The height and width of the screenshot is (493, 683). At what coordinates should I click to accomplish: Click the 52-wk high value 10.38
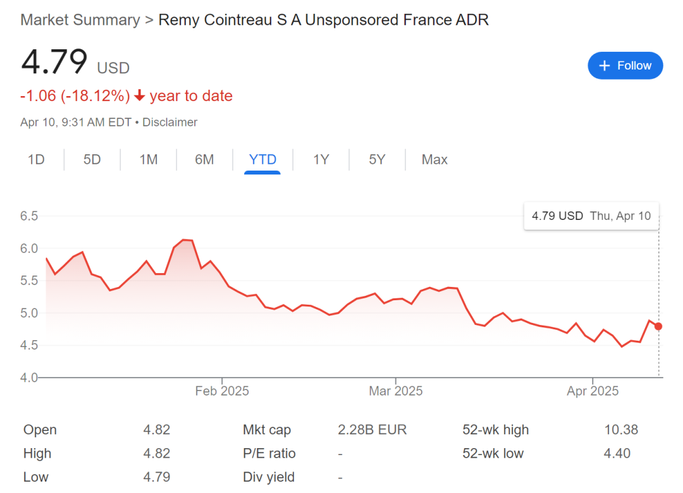[x=621, y=430]
